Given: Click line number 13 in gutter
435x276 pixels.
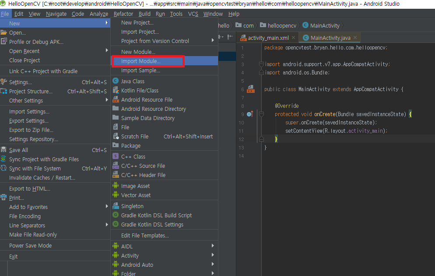Looking at the screenshot, I should click(x=241, y=148).
